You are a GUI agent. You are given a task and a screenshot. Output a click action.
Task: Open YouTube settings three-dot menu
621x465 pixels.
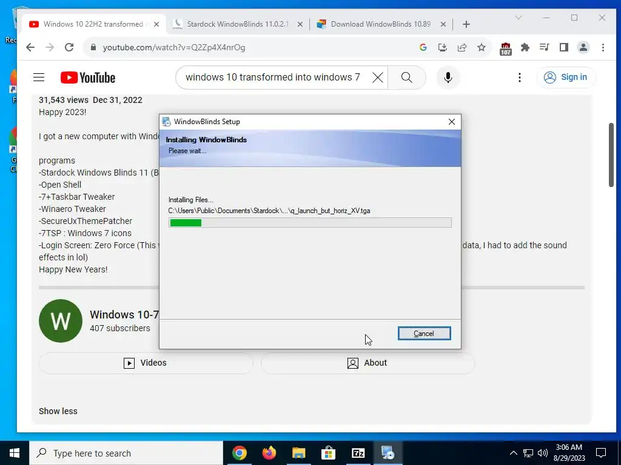[x=519, y=77]
